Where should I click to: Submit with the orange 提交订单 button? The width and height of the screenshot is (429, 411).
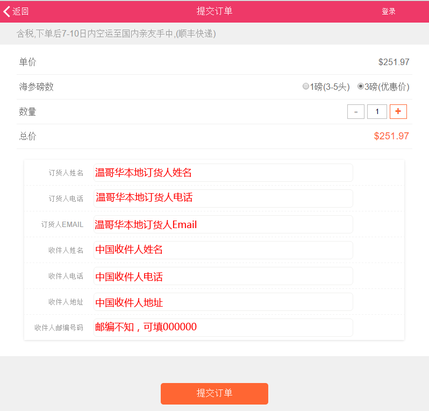pos(215,394)
